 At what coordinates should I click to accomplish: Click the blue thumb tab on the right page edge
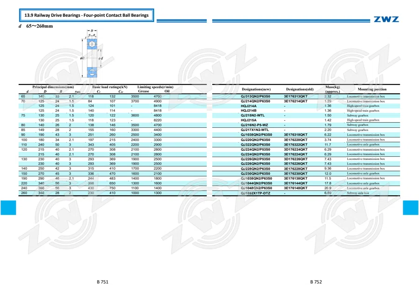click(411, 207)
